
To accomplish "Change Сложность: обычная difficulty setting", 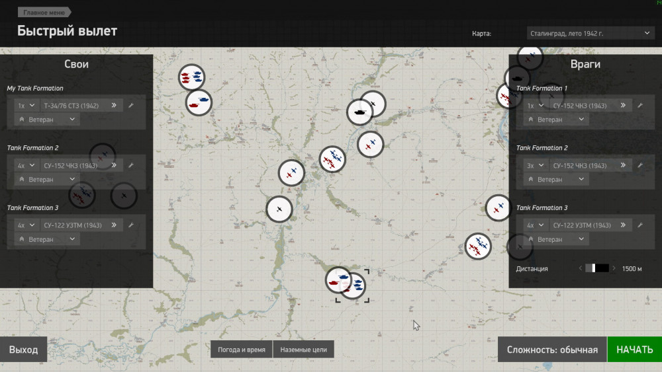I will pos(552,350).
